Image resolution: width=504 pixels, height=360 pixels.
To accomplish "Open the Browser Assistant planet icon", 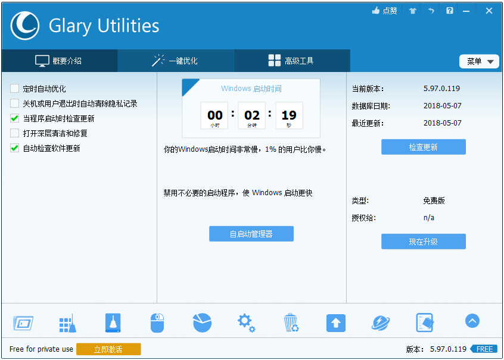I will click(x=381, y=323).
